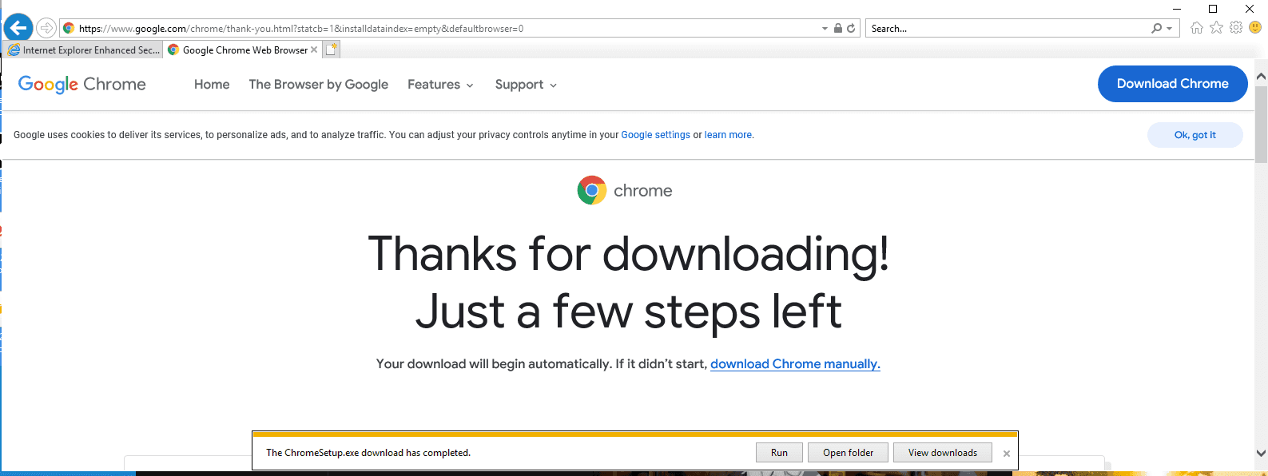Click the page scrollbar down arrow
This screenshot has width=1268, height=476.
coord(1261,453)
